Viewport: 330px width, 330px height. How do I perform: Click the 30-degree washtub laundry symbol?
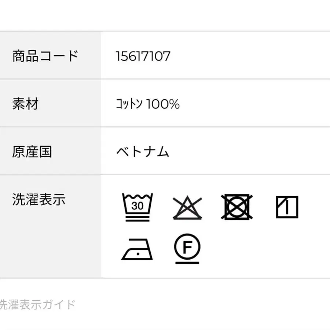click(x=137, y=207)
